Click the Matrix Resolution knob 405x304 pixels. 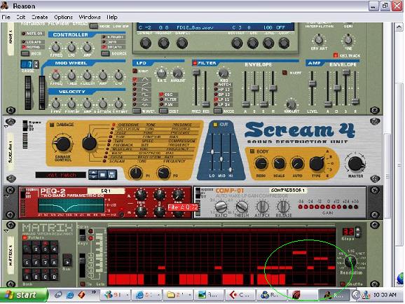coord(350,261)
